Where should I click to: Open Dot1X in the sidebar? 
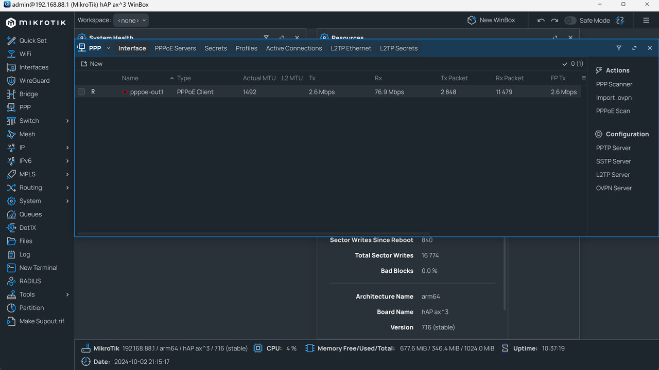(28, 228)
